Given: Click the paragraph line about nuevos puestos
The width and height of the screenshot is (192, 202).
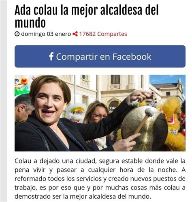Looking at the screenshot, I should (100, 179).
